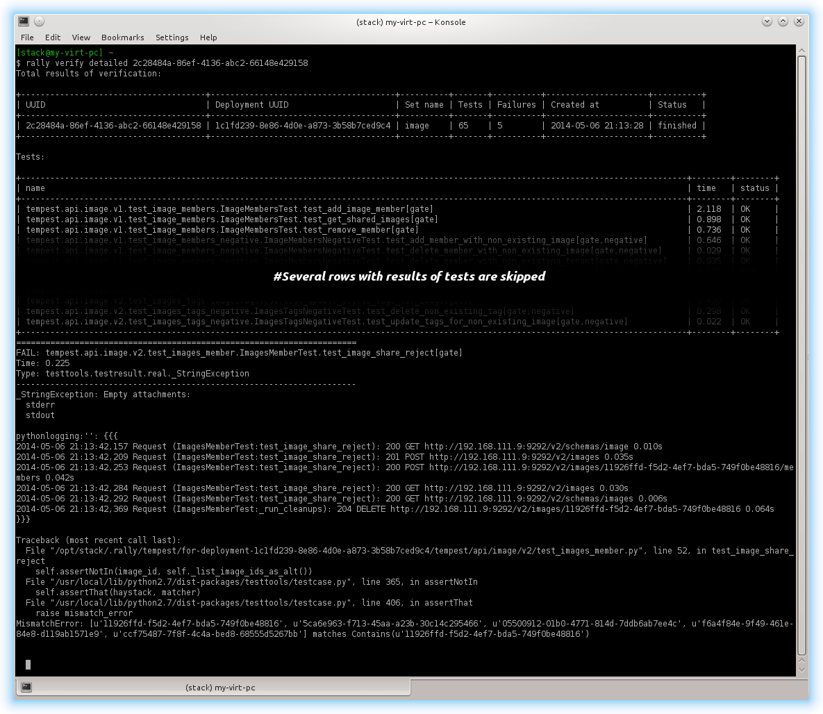The height and width of the screenshot is (714, 823).
Task: Click the terminal icon in the tab bar
Action: pyautogui.click(x=26, y=687)
